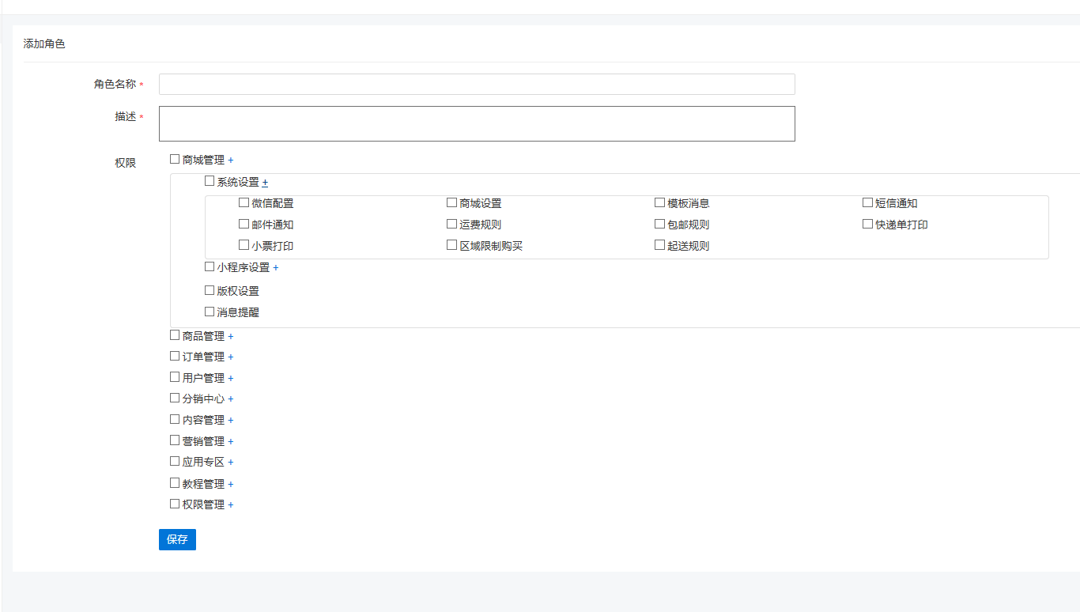Screen dimensions: 1080x612
Task: Expand 订单管理 permissions with plus sign
Action: (231, 357)
